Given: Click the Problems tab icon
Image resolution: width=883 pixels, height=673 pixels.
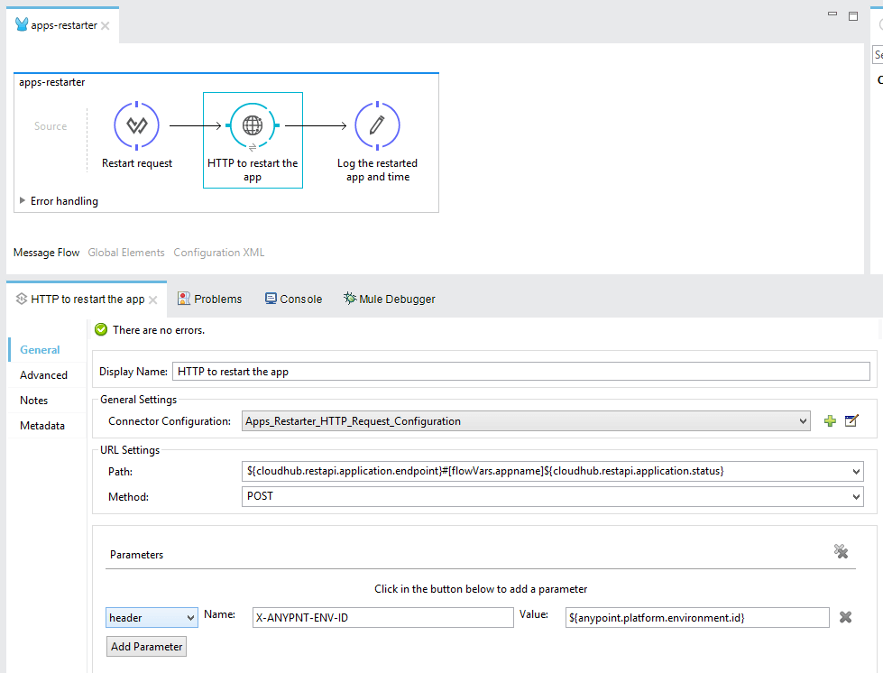Looking at the screenshot, I should (184, 299).
